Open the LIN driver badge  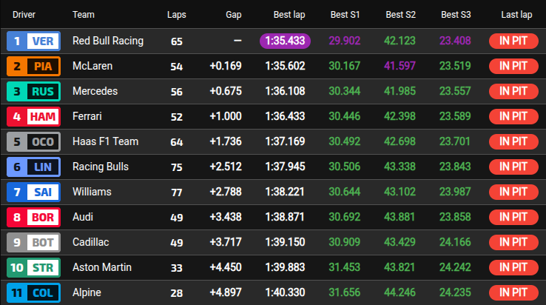33,167
